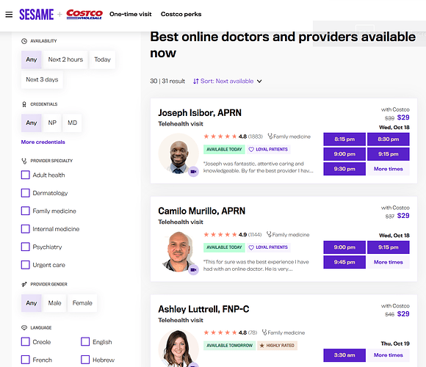This screenshot has height=367, width=426.
Task: Show more times for Joseph Isibor
Action: click(389, 169)
